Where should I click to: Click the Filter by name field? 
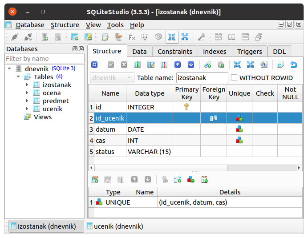[x=44, y=59]
